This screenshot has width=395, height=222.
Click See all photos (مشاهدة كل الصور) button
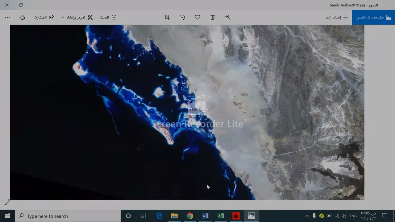(373, 17)
